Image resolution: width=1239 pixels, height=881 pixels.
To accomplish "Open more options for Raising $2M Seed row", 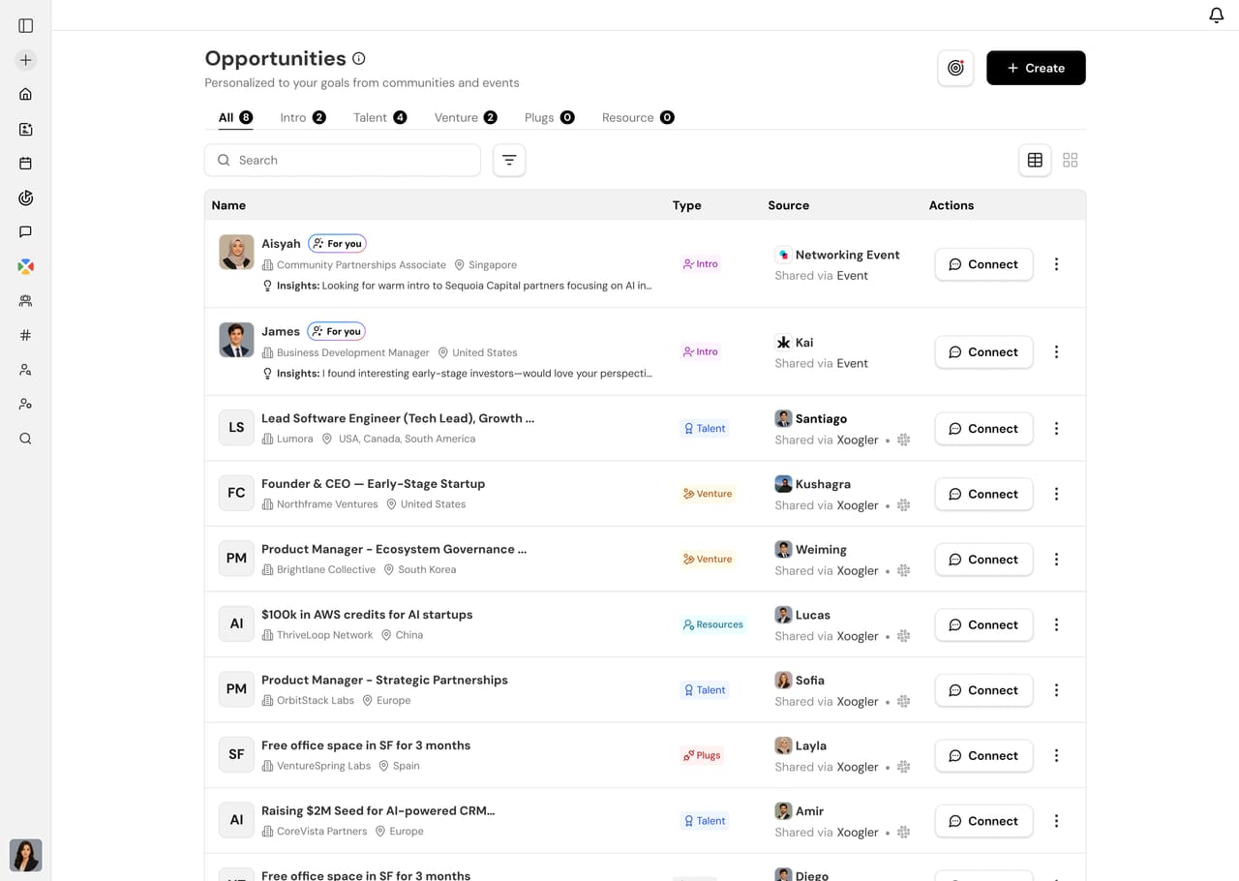I will [1056, 821].
